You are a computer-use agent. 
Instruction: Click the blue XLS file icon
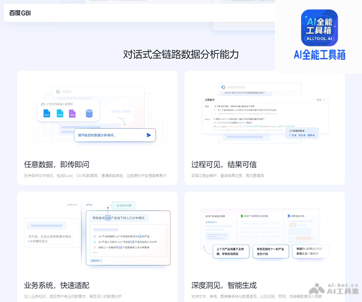click(x=47, y=114)
